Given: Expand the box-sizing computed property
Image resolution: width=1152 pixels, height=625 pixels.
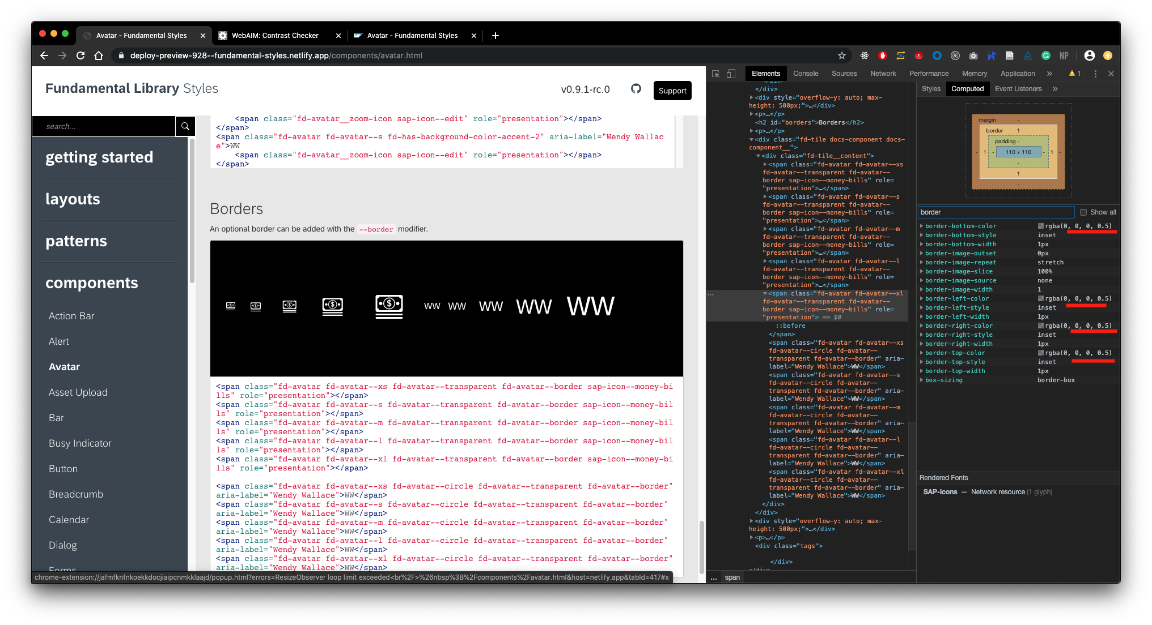Looking at the screenshot, I should click(x=921, y=380).
